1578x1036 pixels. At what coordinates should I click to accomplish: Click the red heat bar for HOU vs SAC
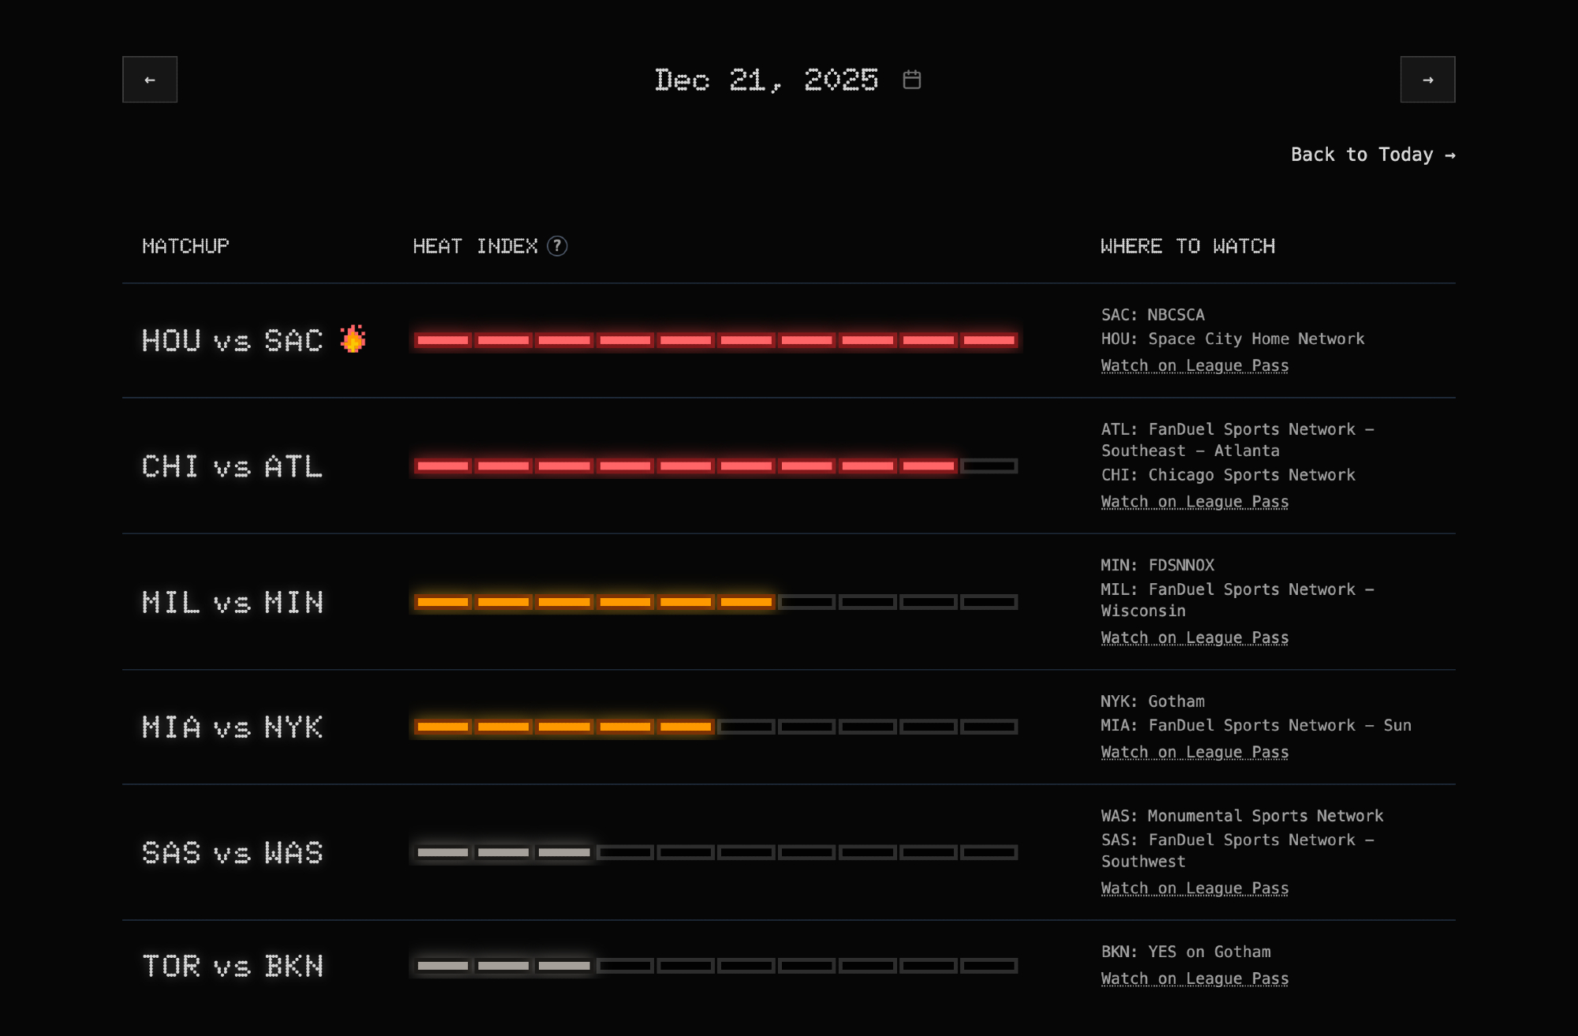coord(716,340)
